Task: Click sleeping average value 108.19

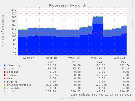Action: [x=100, y=65]
